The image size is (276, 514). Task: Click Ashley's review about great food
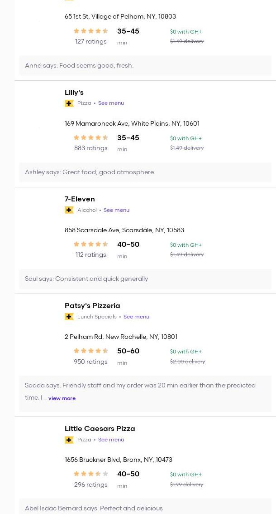(89, 172)
